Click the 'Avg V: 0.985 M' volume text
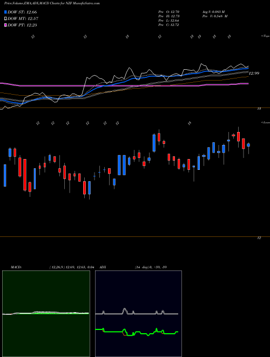 tap(213, 12)
